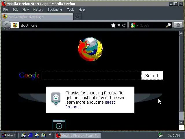Open the Edit menu

(15, 10)
